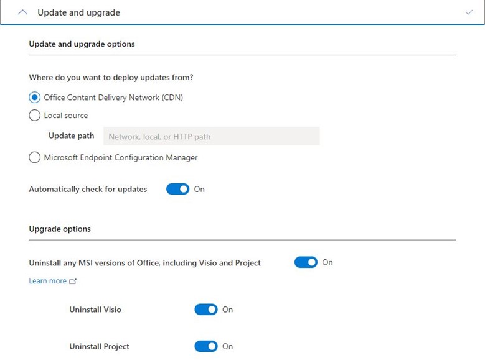Open the Learn more link
Viewport: 485px width, 363px height.
coord(47,282)
